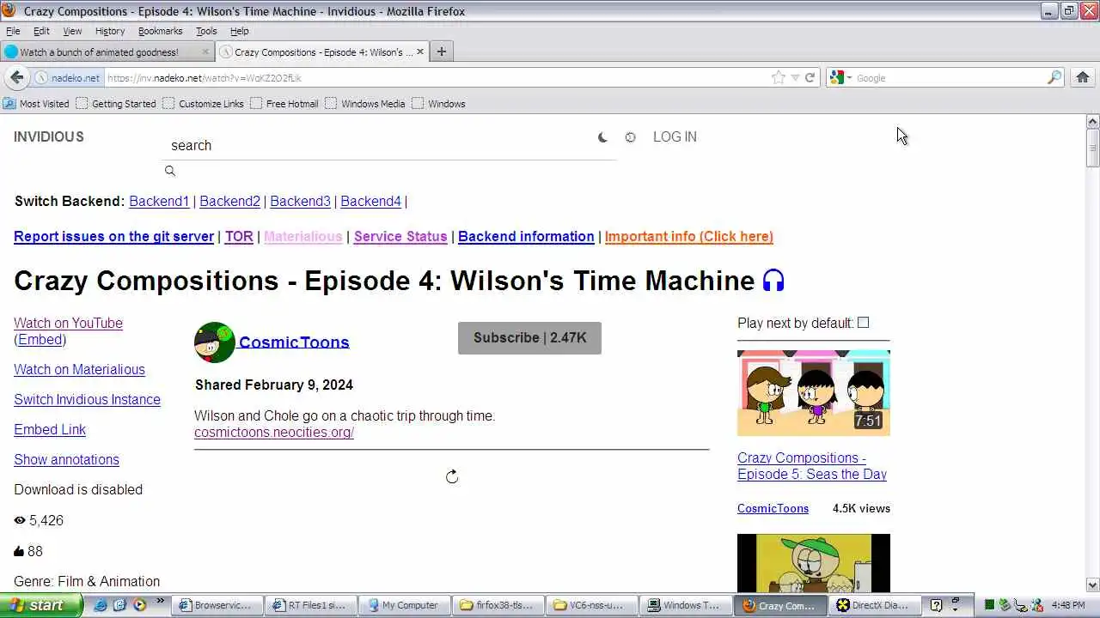This screenshot has width=1100, height=618.
Task: Open the CosmicToons channel name link beside avatar
Action: click(294, 342)
